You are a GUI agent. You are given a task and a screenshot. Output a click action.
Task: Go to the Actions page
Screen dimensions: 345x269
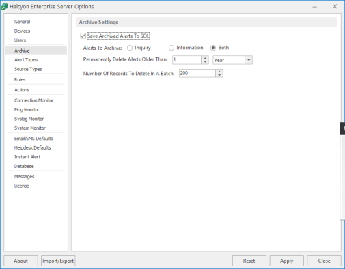coord(22,90)
